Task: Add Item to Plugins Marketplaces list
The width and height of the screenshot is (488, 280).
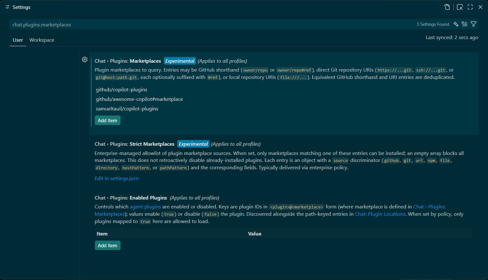Action: click(108, 120)
